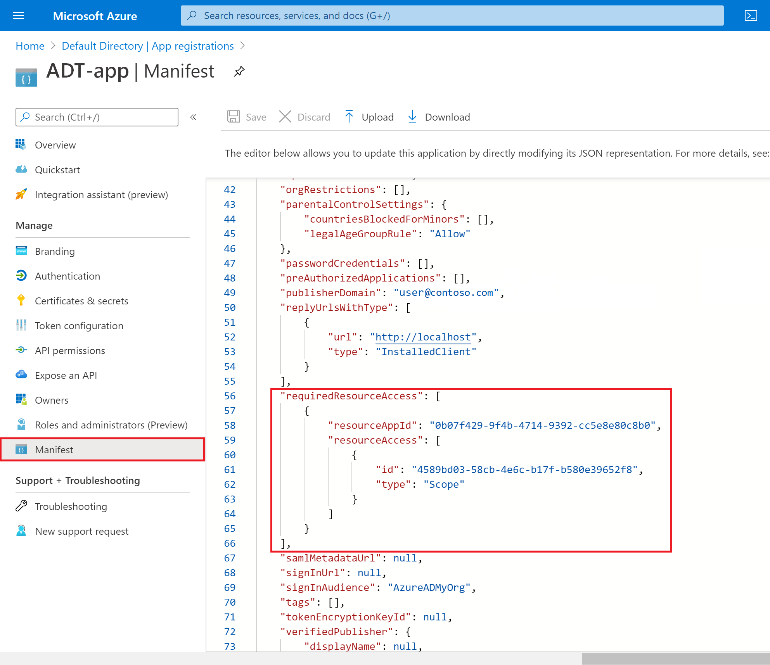Viewport: 770px width, 665px height.
Task: Open the Quickstart section
Action: (x=58, y=169)
